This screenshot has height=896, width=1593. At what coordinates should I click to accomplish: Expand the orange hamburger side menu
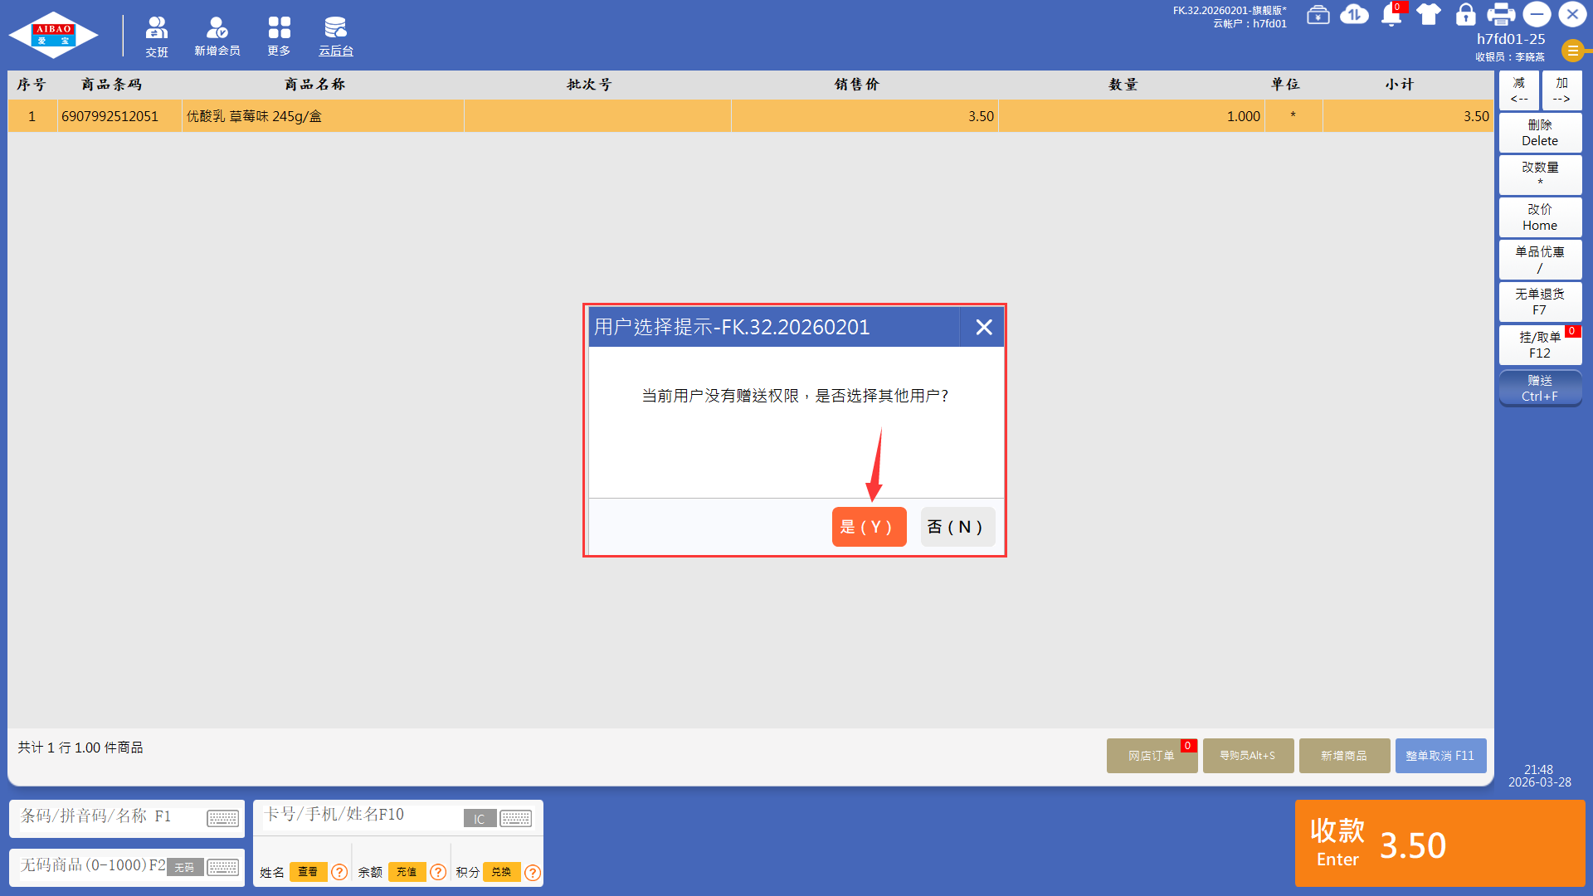1572,51
